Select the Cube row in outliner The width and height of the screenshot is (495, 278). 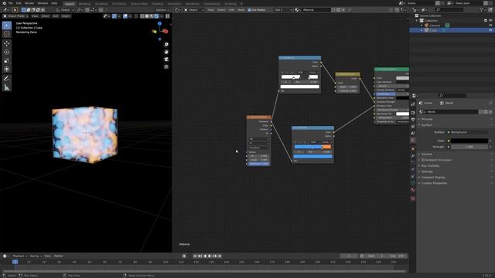(x=451, y=30)
